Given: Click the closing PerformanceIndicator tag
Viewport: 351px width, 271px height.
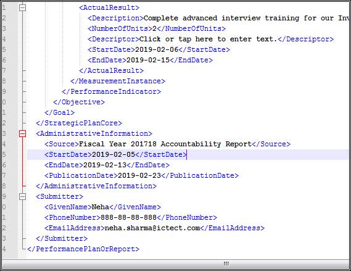Looking at the screenshot, I should click(x=111, y=91).
